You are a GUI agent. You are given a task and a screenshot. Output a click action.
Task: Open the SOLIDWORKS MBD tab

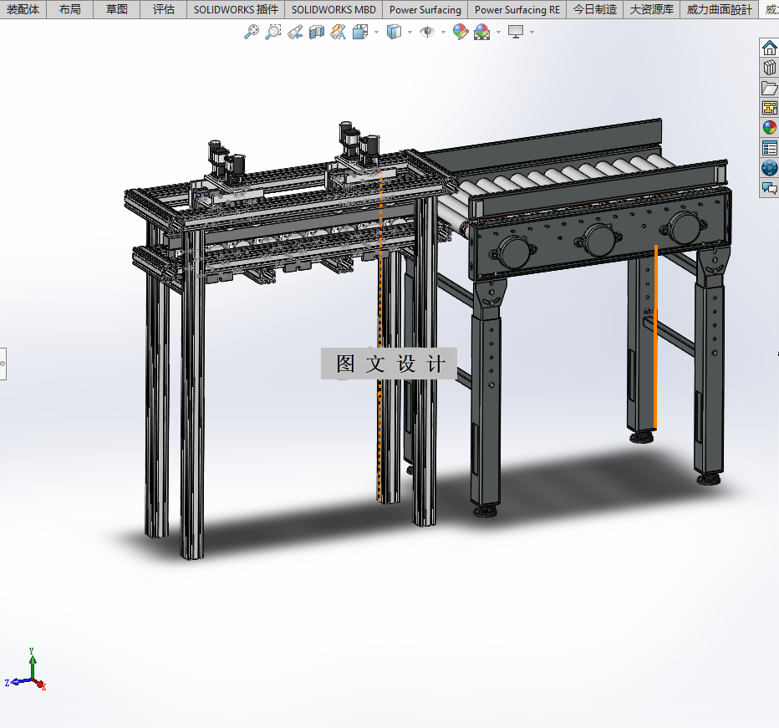(333, 9)
